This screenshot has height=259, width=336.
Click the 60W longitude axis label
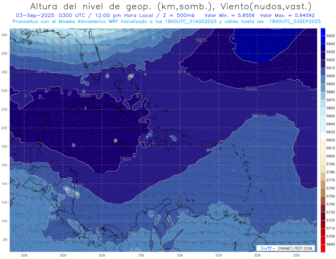click(x=258, y=255)
